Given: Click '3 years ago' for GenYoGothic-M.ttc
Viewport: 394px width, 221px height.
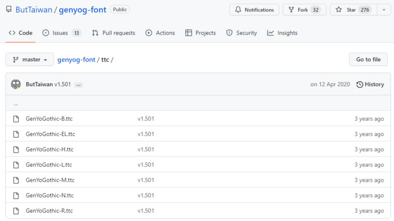Looking at the screenshot, I should click(369, 180).
